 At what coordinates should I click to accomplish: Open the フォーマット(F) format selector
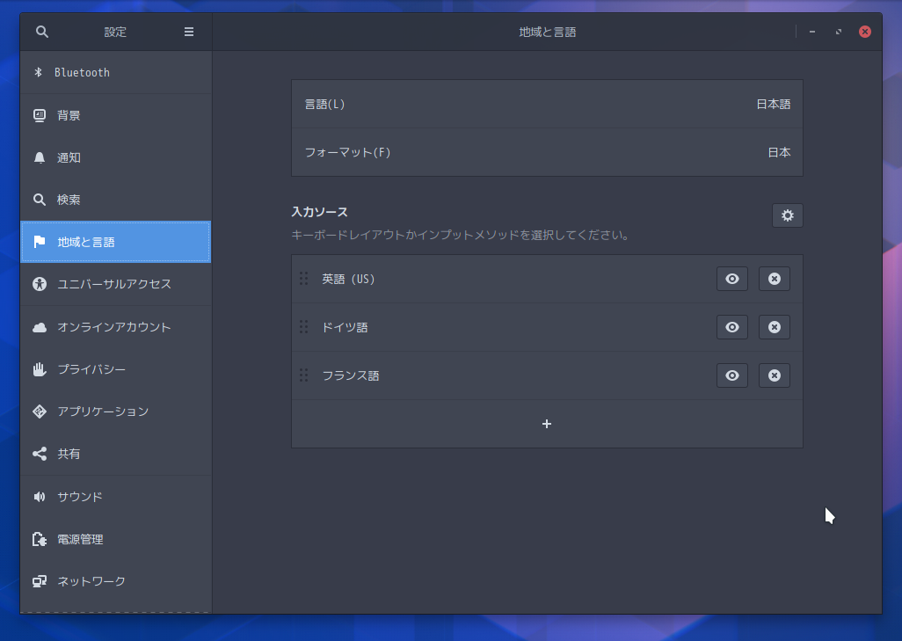(547, 151)
